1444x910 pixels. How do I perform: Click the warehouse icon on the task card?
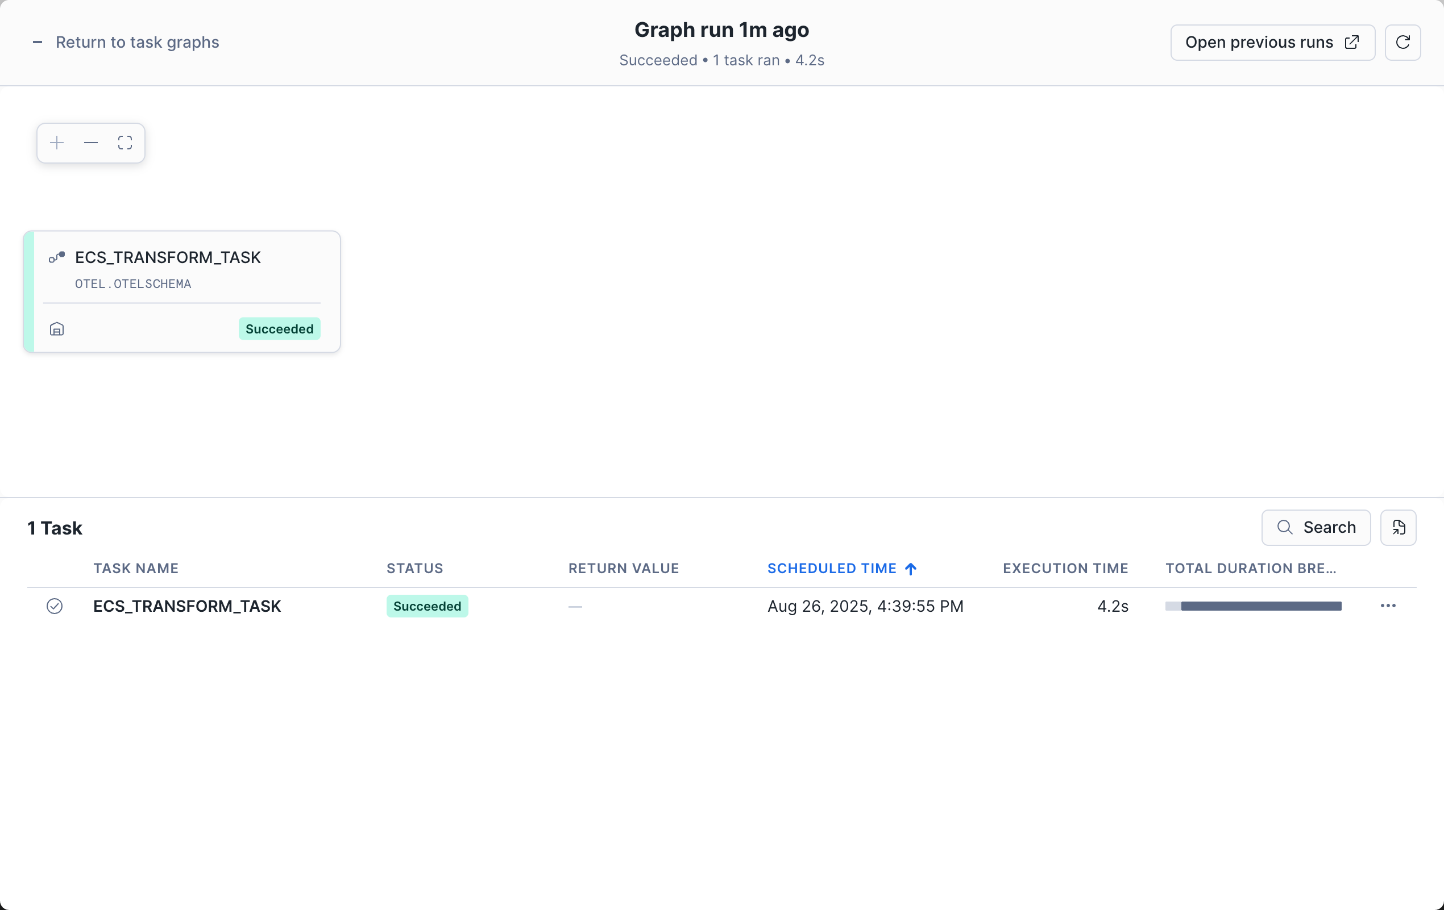pyautogui.click(x=56, y=328)
